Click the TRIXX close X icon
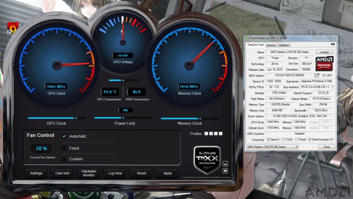 (225, 171)
